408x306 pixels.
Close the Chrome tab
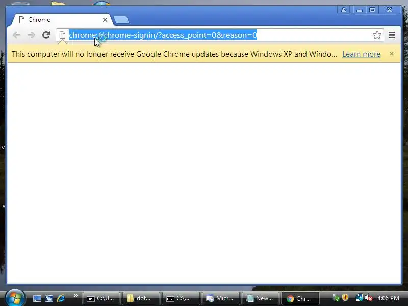tap(105, 20)
